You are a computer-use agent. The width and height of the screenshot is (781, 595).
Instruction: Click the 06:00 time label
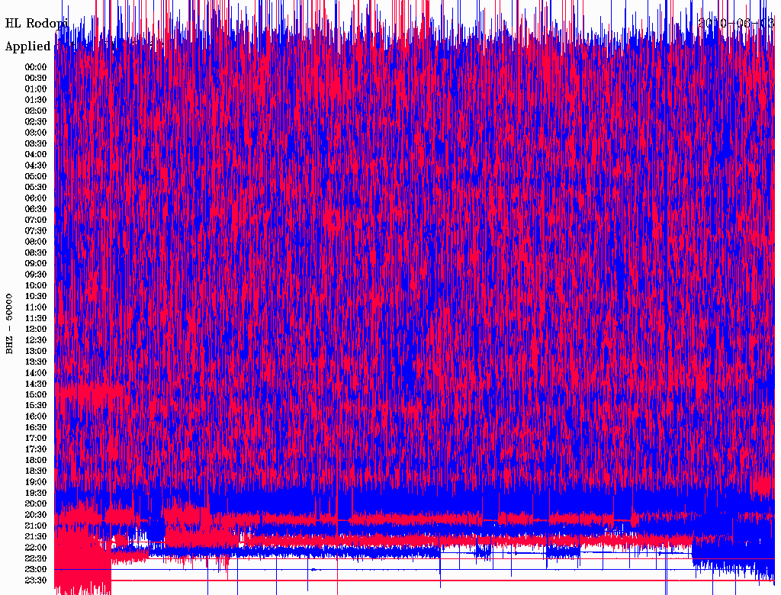coord(36,198)
